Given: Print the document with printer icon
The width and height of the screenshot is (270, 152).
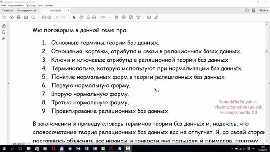Looking at the screenshot, I should [x=19, y=17].
